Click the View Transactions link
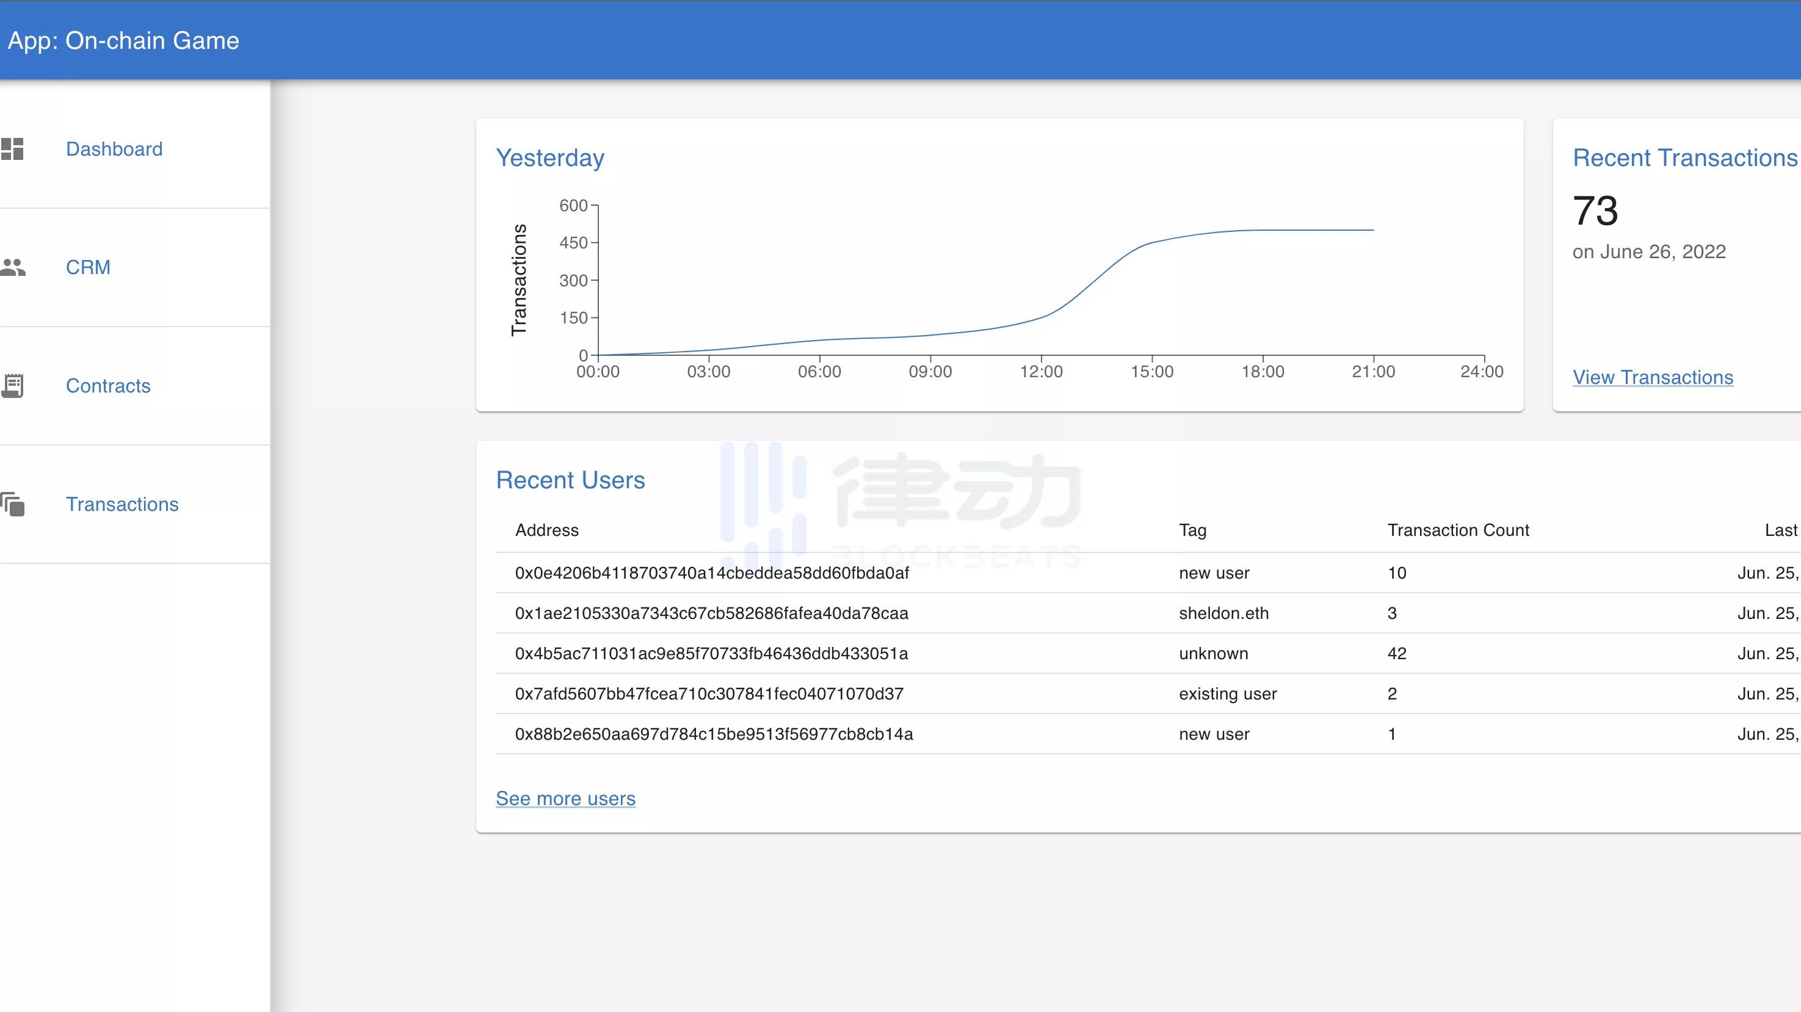1801x1012 pixels. point(1652,377)
